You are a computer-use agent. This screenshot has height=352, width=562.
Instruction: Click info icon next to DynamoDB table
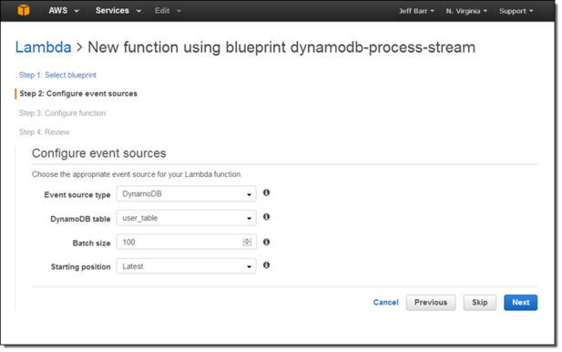click(266, 217)
